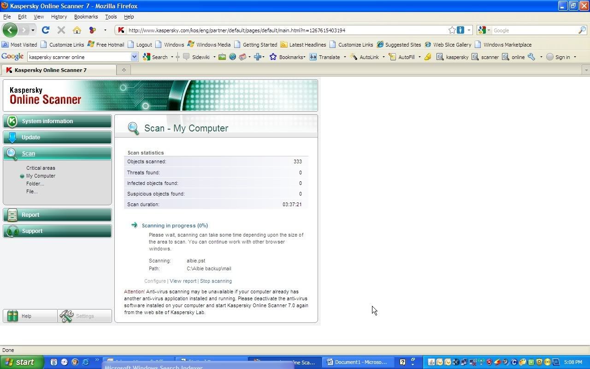Viewport: 590px width, 369px height.
Task: Click Sign in on Google toolbar
Action: pos(558,57)
